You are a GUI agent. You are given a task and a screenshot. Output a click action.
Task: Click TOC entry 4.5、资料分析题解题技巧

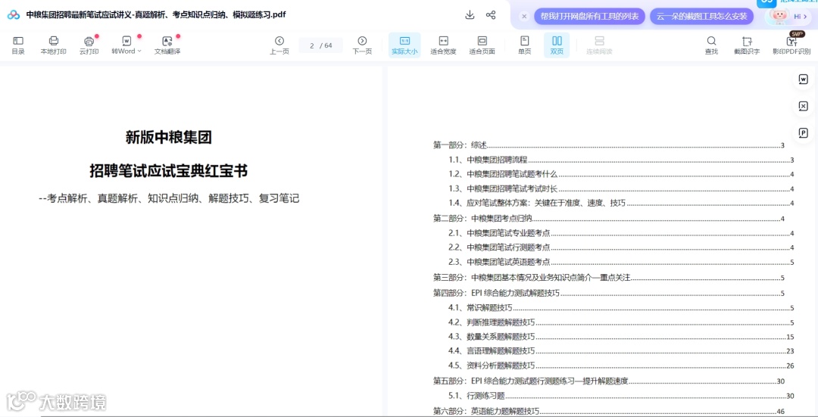tap(621, 366)
